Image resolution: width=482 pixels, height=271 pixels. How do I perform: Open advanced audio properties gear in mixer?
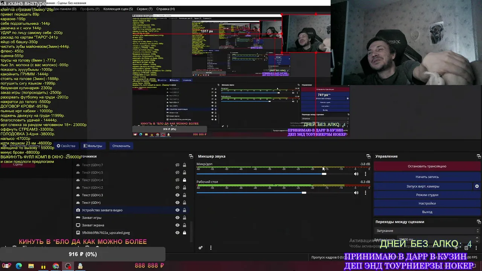pos(201,248)
